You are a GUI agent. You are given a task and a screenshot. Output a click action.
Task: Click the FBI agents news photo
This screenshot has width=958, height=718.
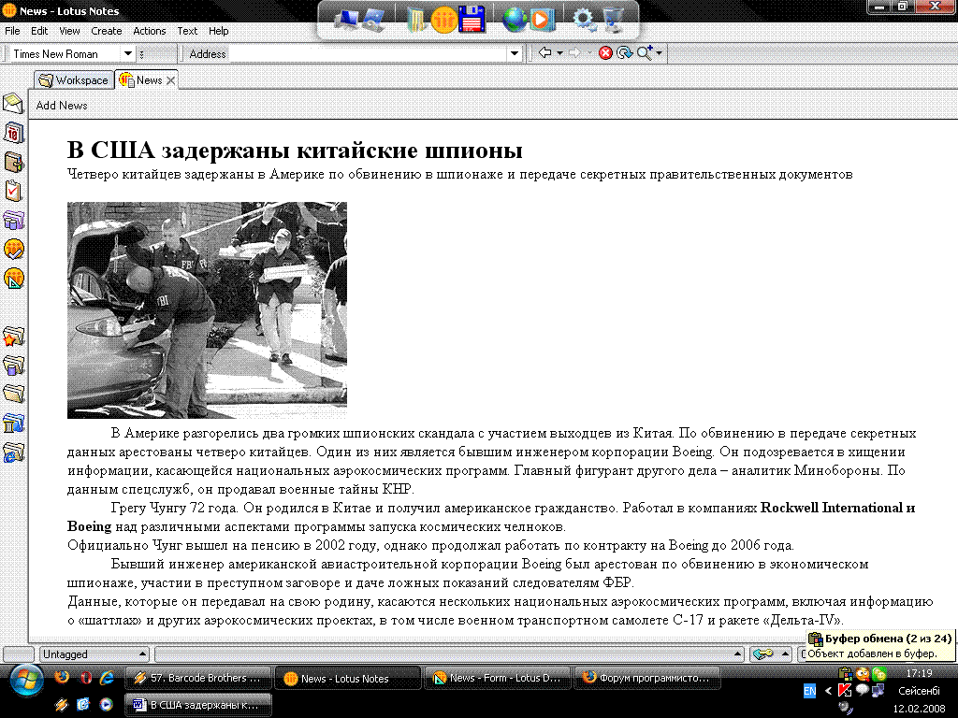coord(207,309)
